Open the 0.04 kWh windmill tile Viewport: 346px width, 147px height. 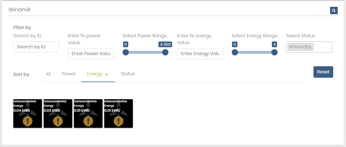pos(28,113)
